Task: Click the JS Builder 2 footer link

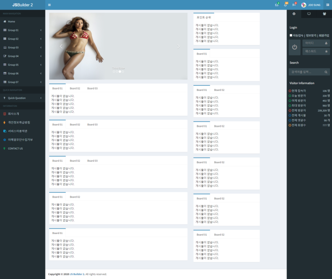Action: [77, 274]
